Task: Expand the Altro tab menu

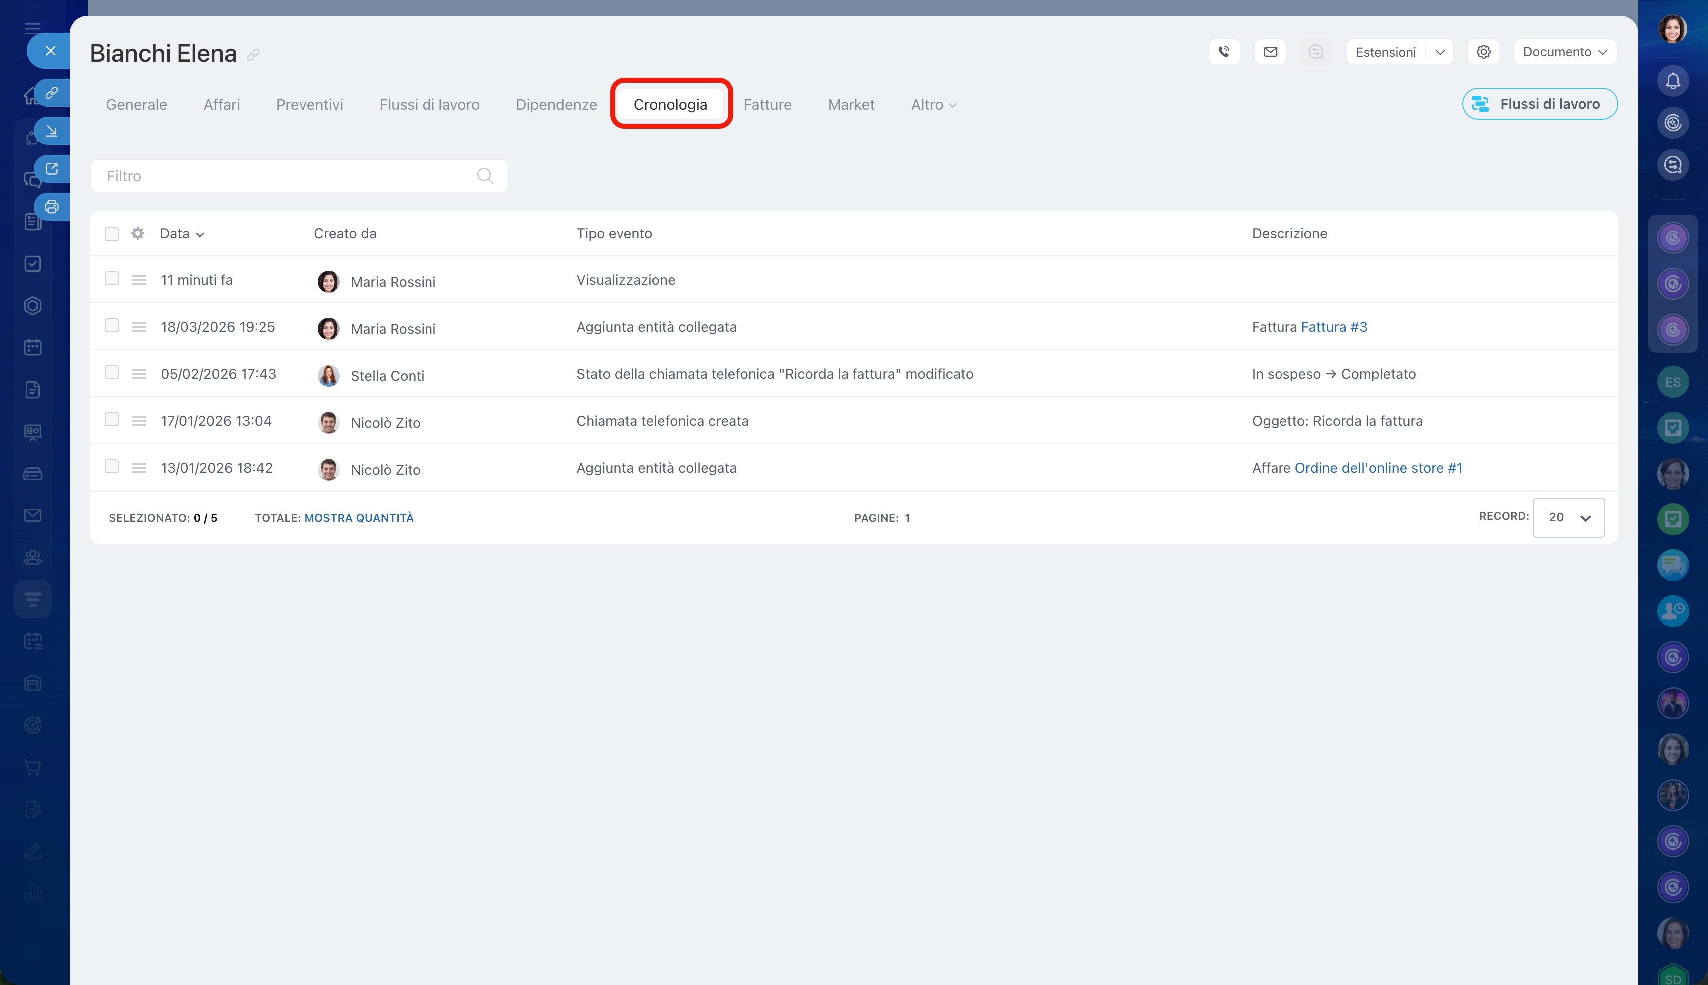Action: pyautogui.click(x=933, y=105)
